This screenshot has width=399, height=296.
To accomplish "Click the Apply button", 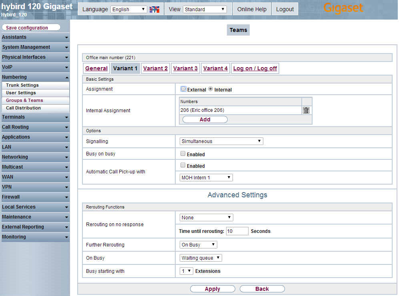I will click(213, 289).
